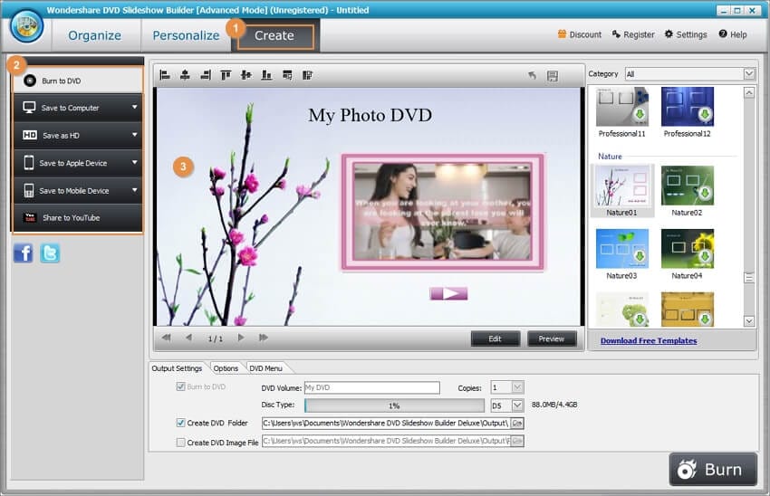Click the seventh alignment toolbar icon

pyautogui.click(x=287, y=75)
